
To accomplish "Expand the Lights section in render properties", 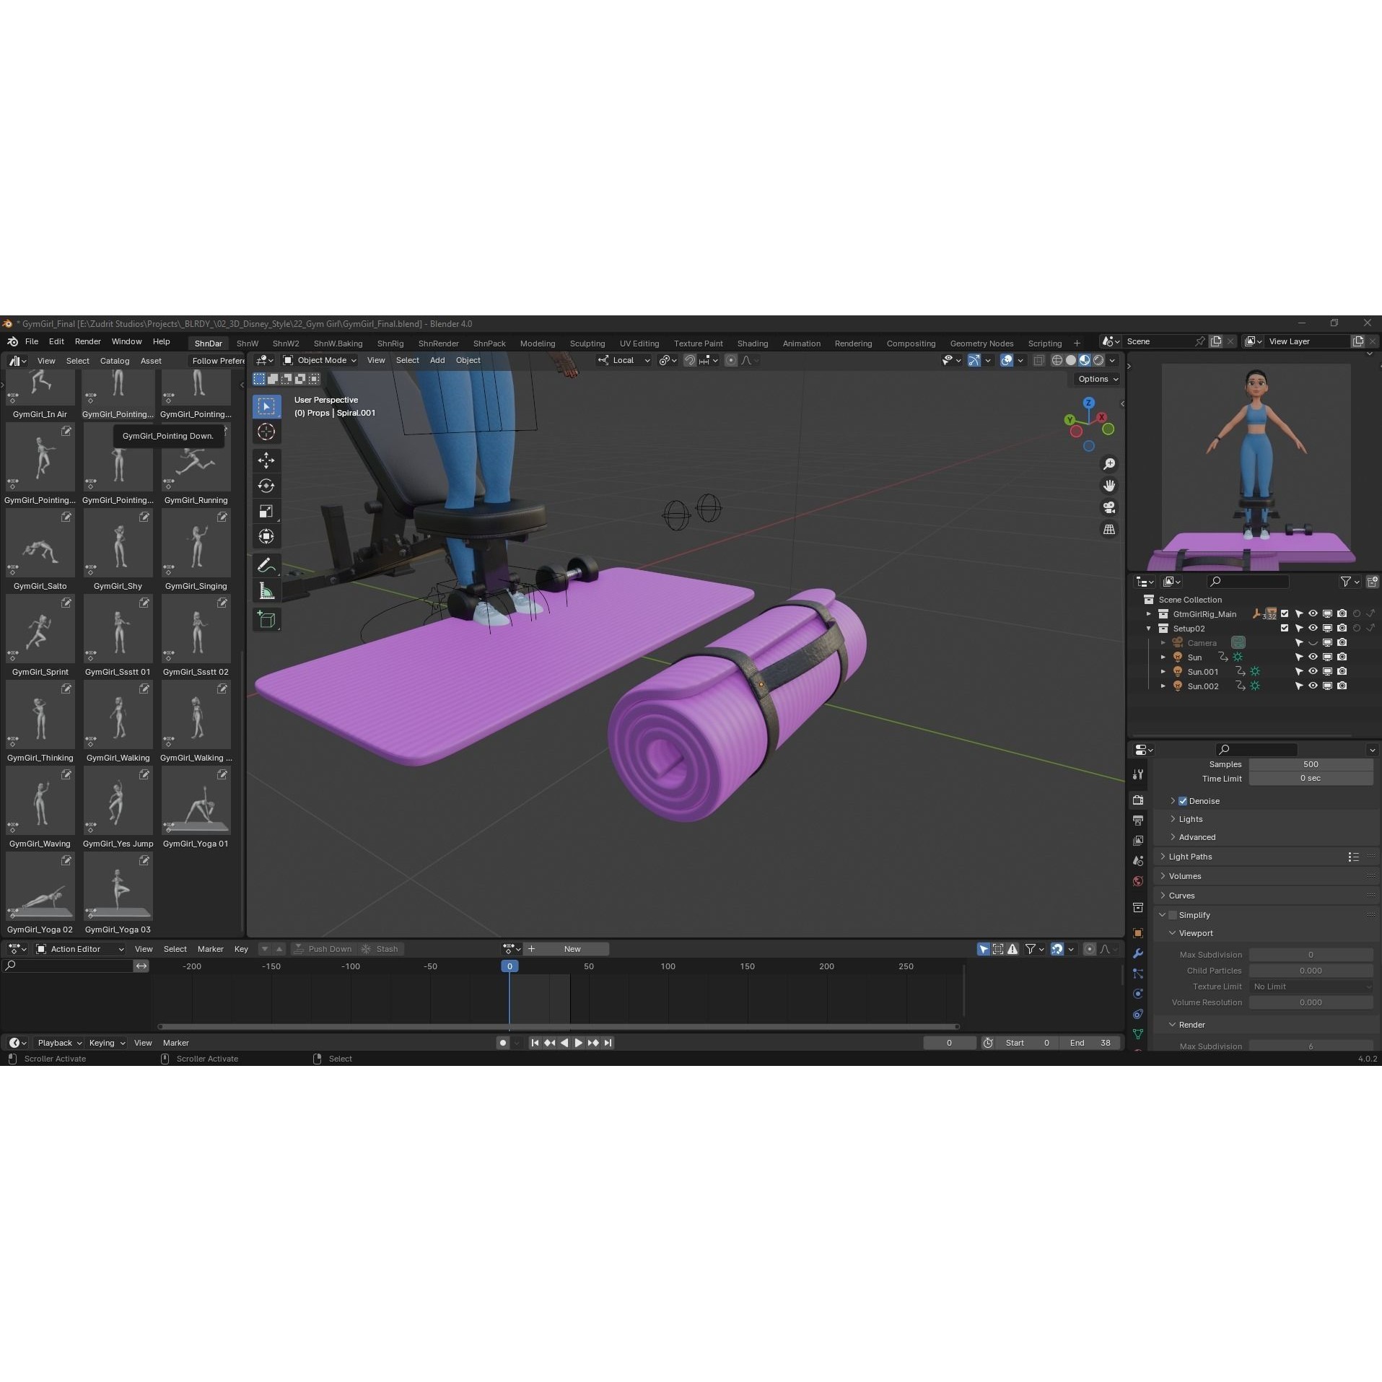I will coord(1191,818).
